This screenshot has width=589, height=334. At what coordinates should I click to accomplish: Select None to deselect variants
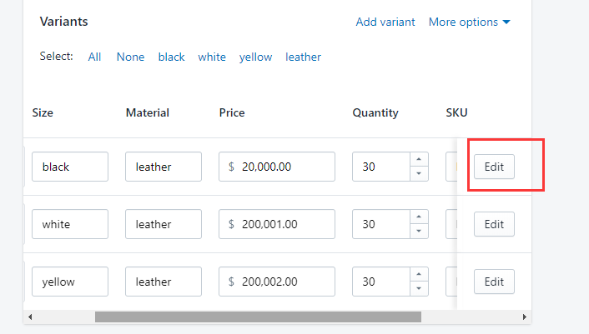tap(130, 57)
